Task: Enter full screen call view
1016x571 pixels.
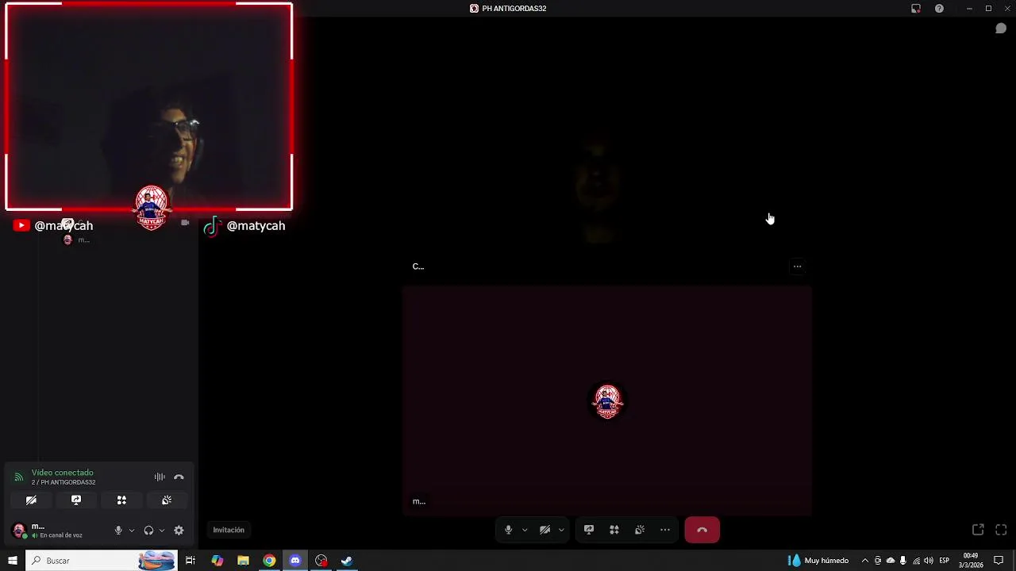Action: [1001, 530]
